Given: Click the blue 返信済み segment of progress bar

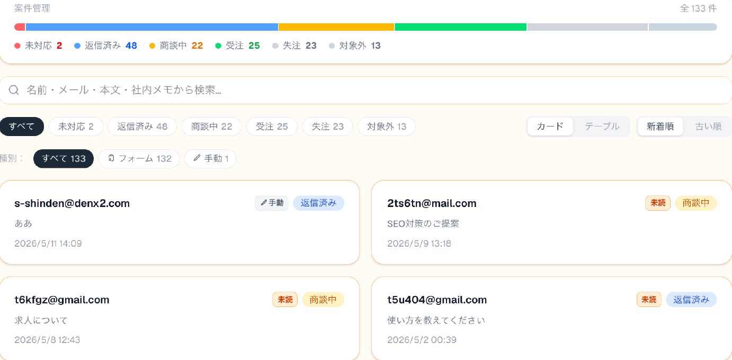Looking at the screenshot, I should click(152, 27).
